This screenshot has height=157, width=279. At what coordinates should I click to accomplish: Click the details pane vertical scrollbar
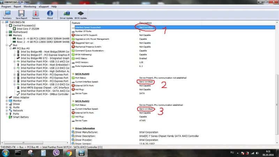277,105
